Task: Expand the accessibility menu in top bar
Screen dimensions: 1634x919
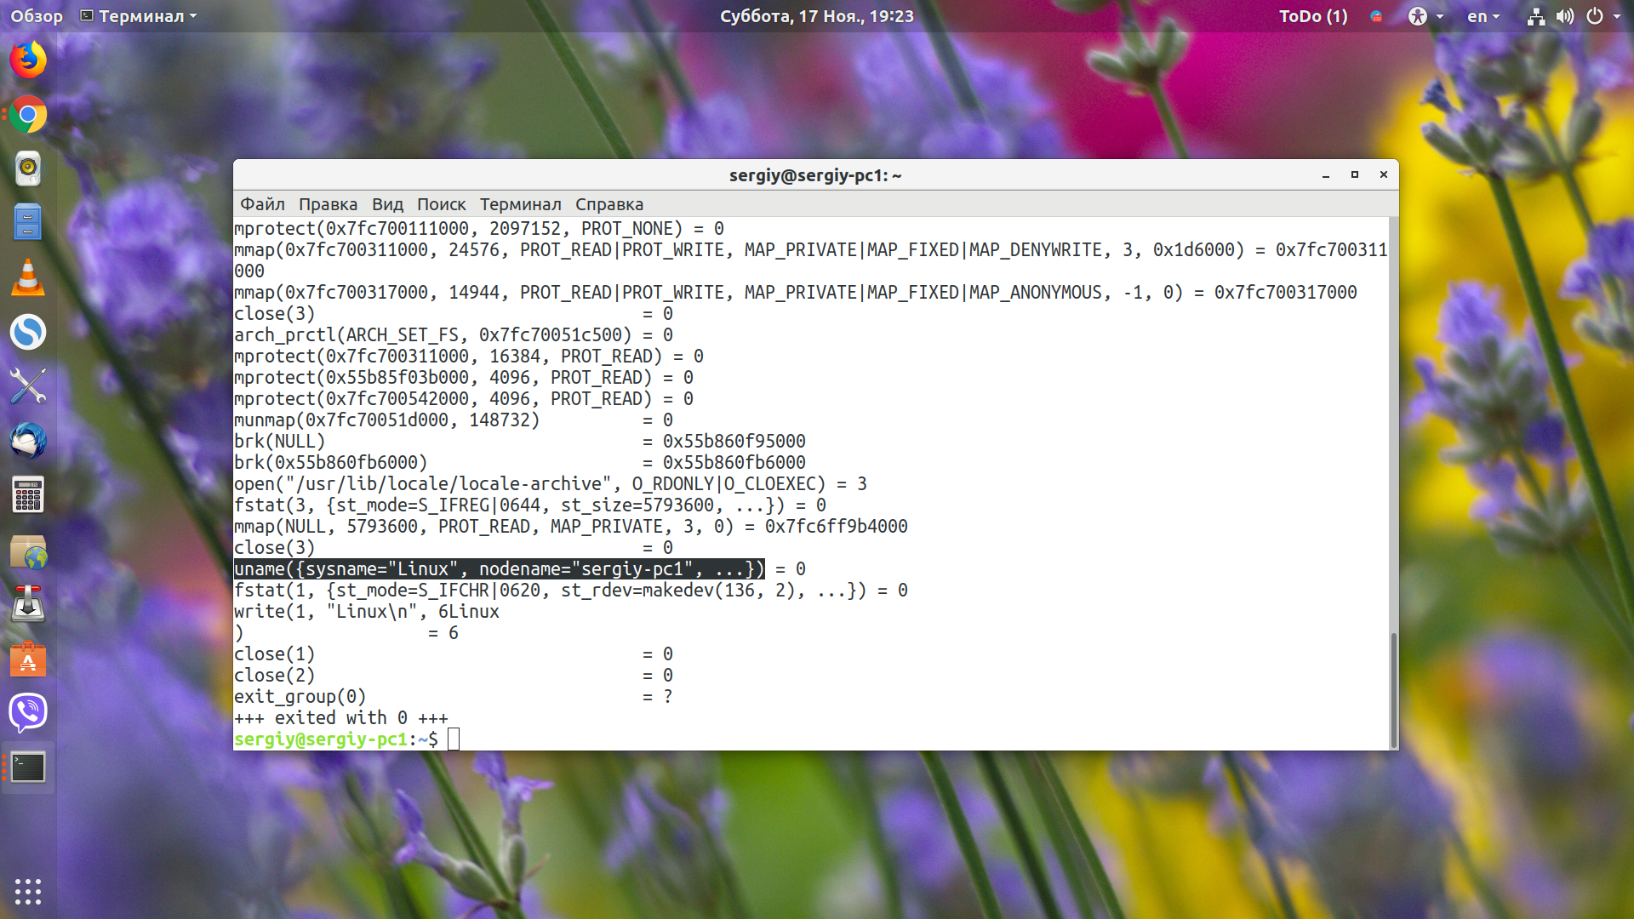Action: click(1425, 16)
